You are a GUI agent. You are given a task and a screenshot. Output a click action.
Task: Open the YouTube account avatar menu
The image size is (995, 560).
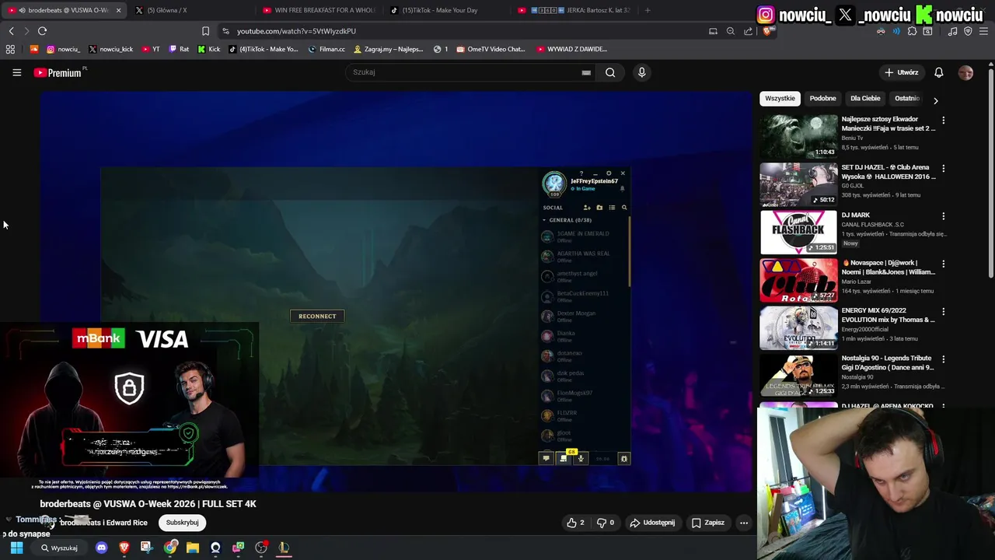[x=965, y=72]
